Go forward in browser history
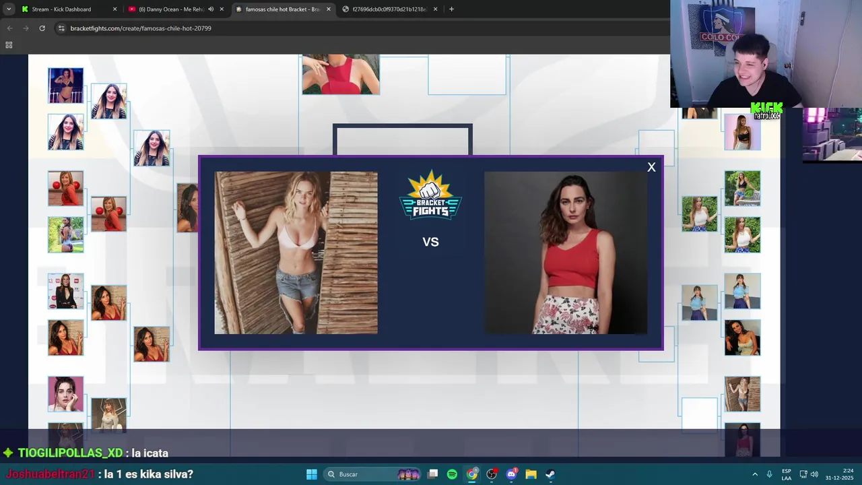 (26, 28)
